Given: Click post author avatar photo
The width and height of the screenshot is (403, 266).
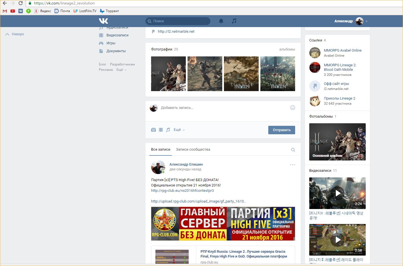Looking at the screenshot, I should pyautogui.click(x=158, y=167).
